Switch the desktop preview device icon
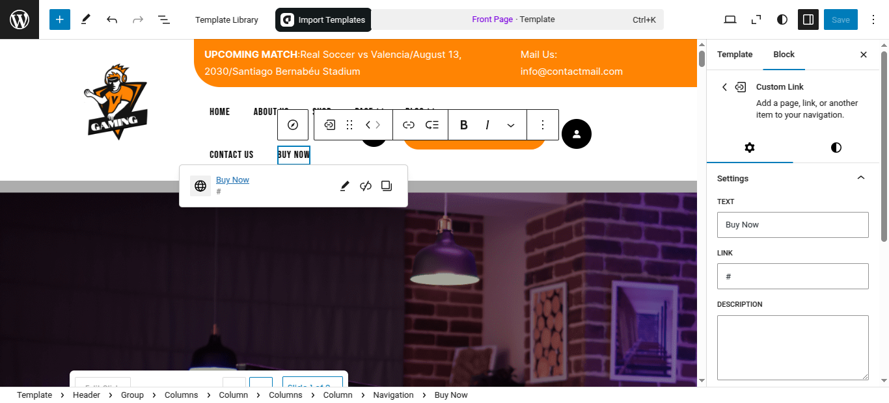This screenshot has width=889, height=403. 730,19
